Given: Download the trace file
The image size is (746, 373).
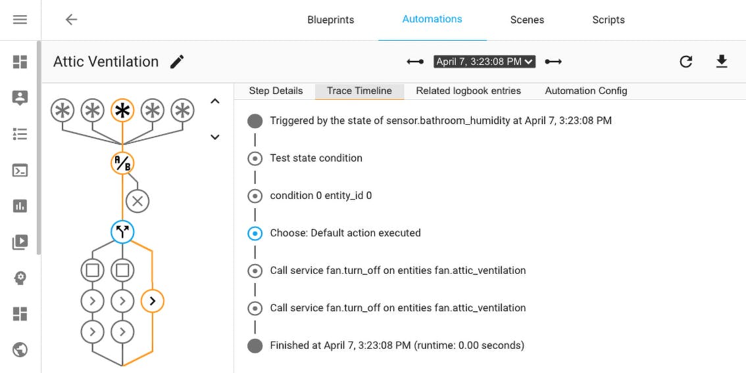Looking at the screenshot, I should coord(722,62).
